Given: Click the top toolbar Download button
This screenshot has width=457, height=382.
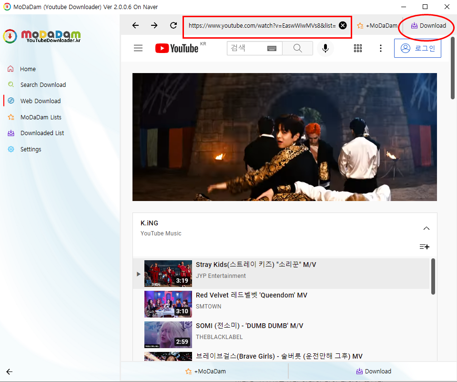Looking at the screenshot, I should tap(428, 26).
